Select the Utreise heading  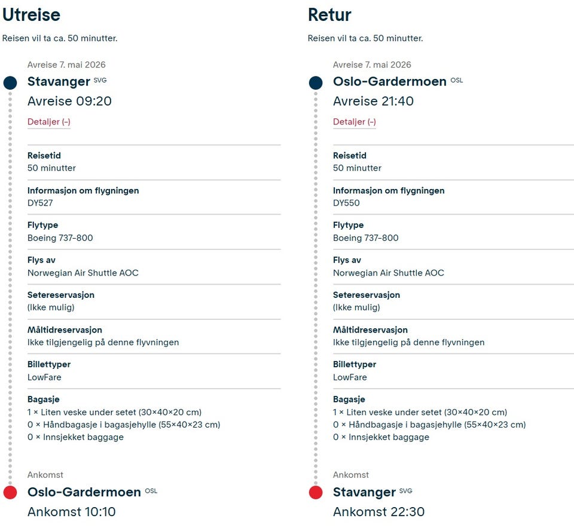pos(31,15)
